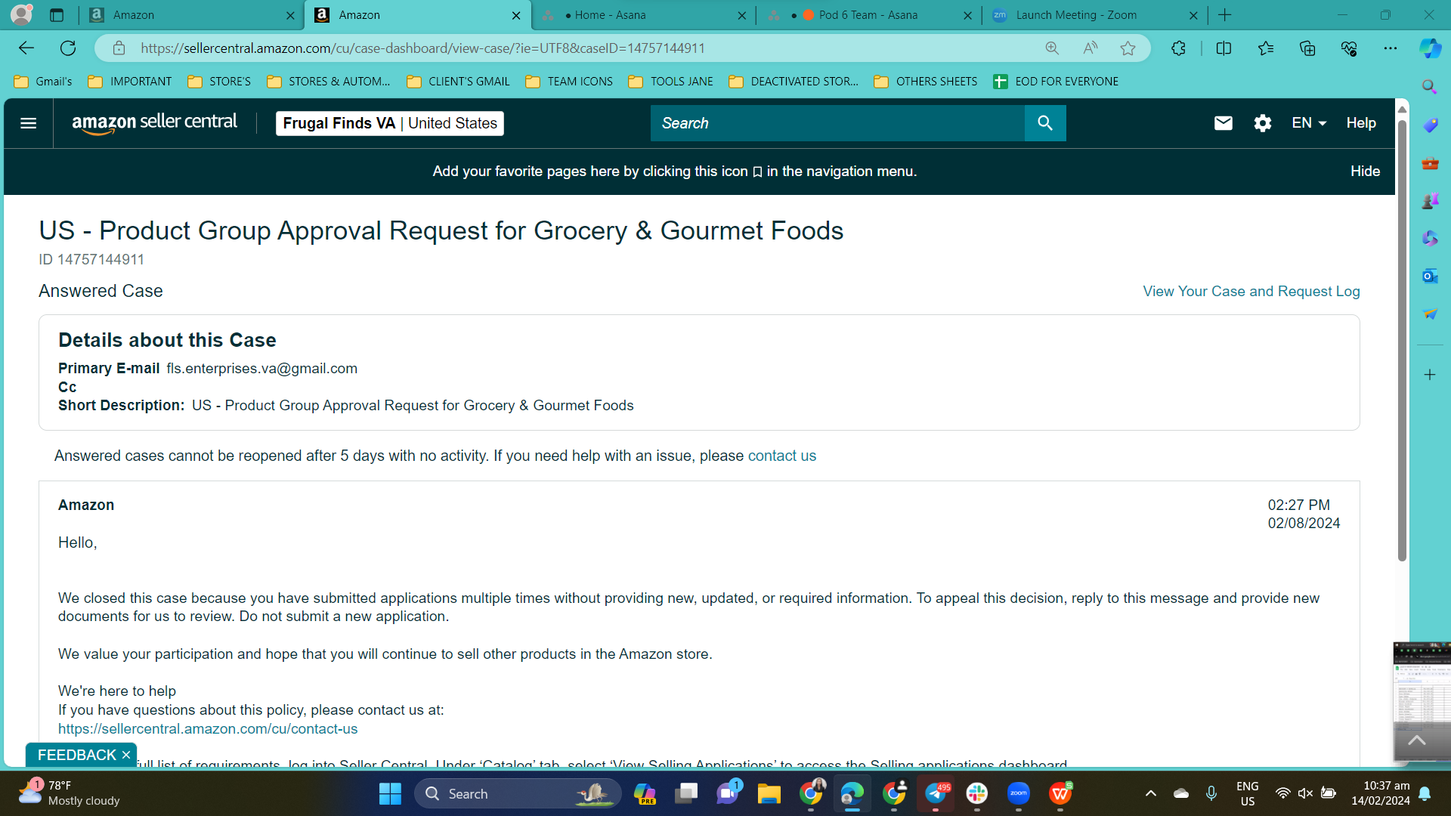Open the weather widget showing 78°F

coord(69,793)
